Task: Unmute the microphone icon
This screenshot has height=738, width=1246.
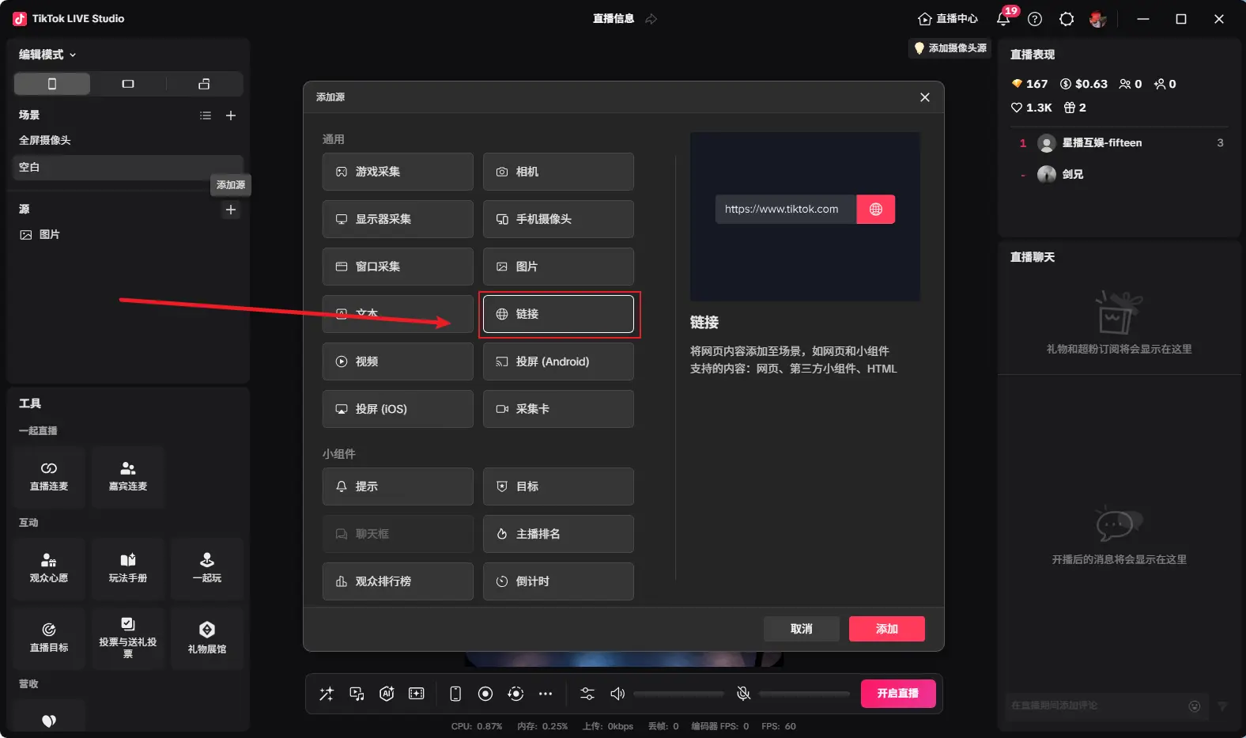Action: [743, 694]
